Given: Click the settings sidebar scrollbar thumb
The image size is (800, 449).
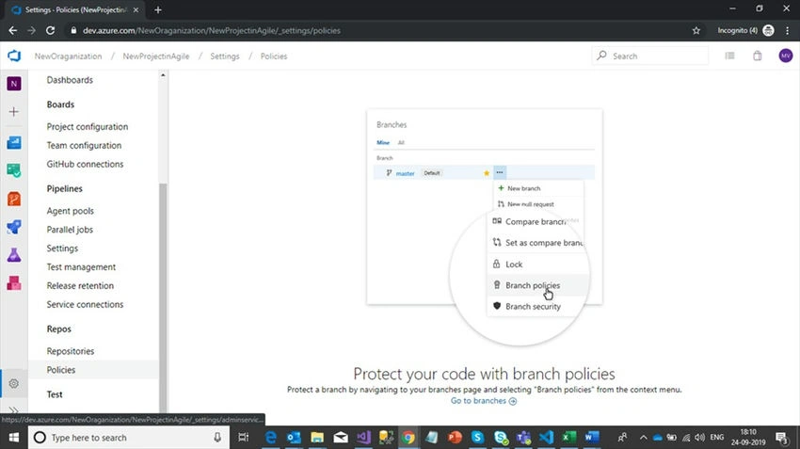Looking at the screenshot, I should [163, 297].
